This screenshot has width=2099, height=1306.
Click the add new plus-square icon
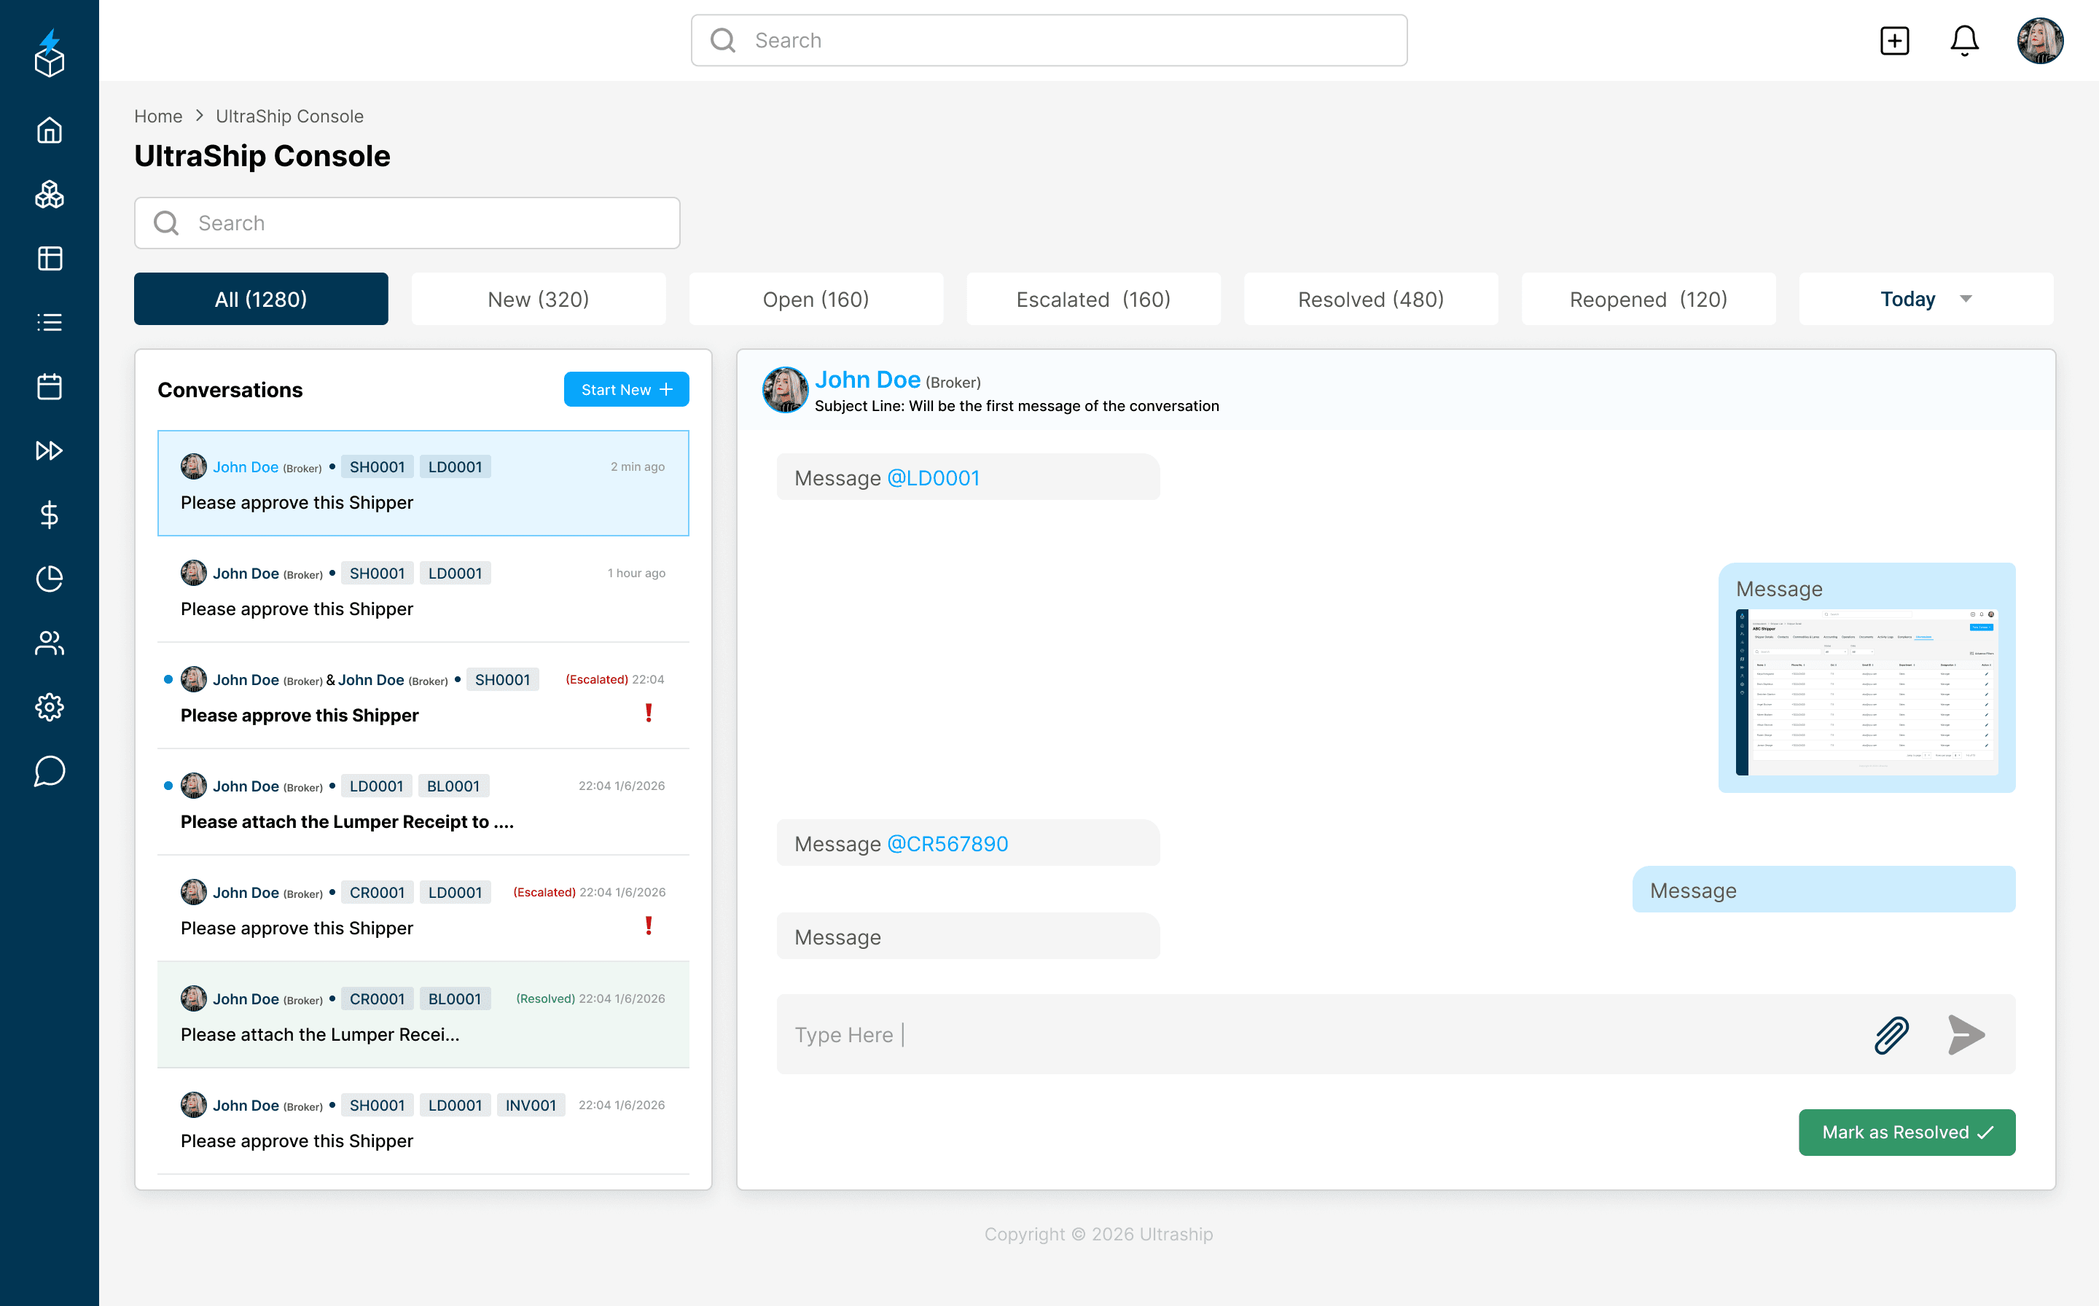pos(1893,41)
